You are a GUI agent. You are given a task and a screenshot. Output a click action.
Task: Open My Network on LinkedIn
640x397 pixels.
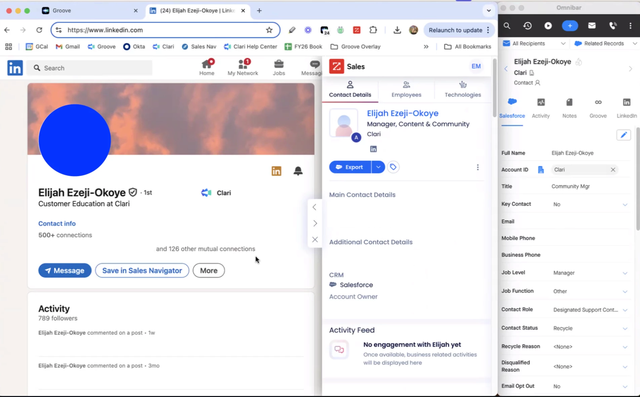tap(243, 67)
